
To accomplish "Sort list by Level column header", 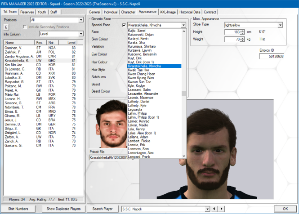I will tap(68, 43).
